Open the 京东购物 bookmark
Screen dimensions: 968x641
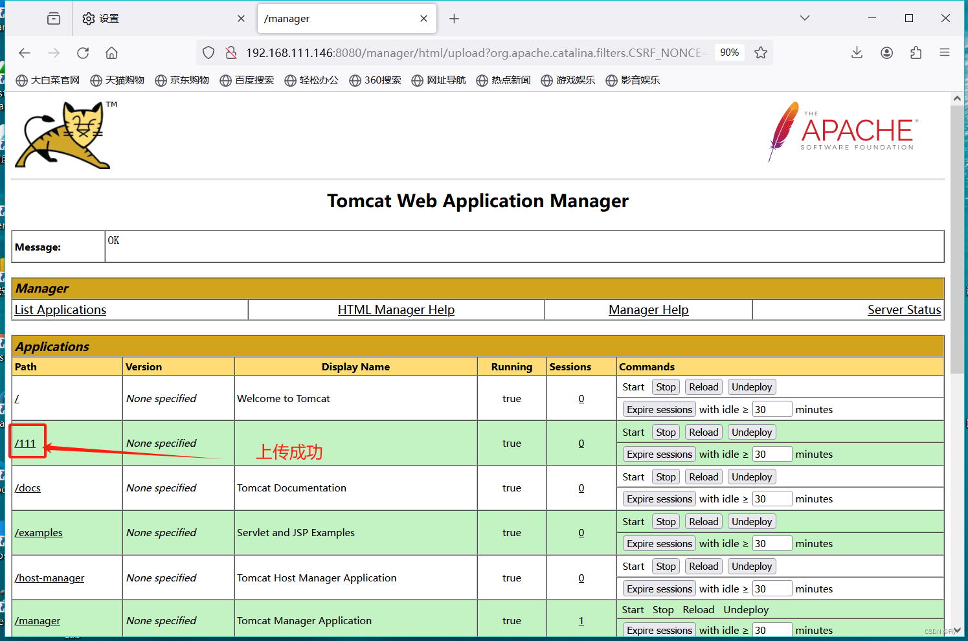tap(182, 80)
